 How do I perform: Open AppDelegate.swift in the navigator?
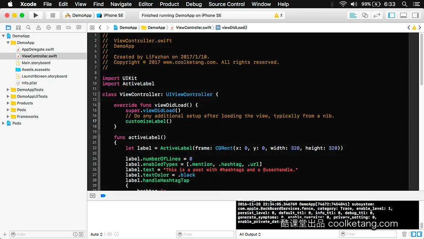pos(38,49)
